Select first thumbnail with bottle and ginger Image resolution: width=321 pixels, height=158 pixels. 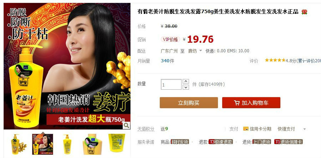pos(19,144)
